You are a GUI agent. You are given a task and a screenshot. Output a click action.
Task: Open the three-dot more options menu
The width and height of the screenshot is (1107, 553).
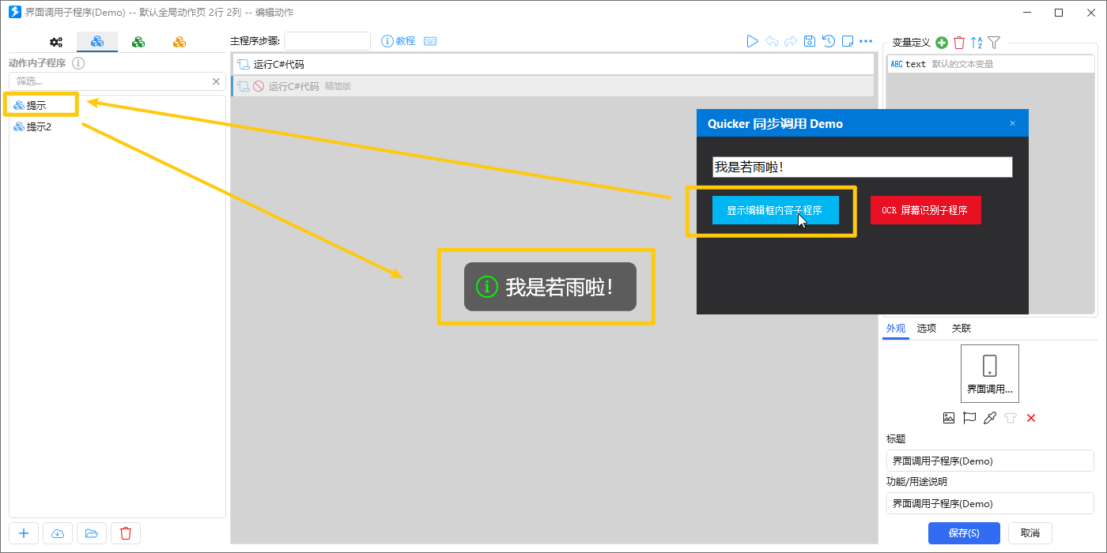point(866,41)
